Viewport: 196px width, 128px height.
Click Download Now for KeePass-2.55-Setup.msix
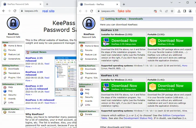point(124,42)
